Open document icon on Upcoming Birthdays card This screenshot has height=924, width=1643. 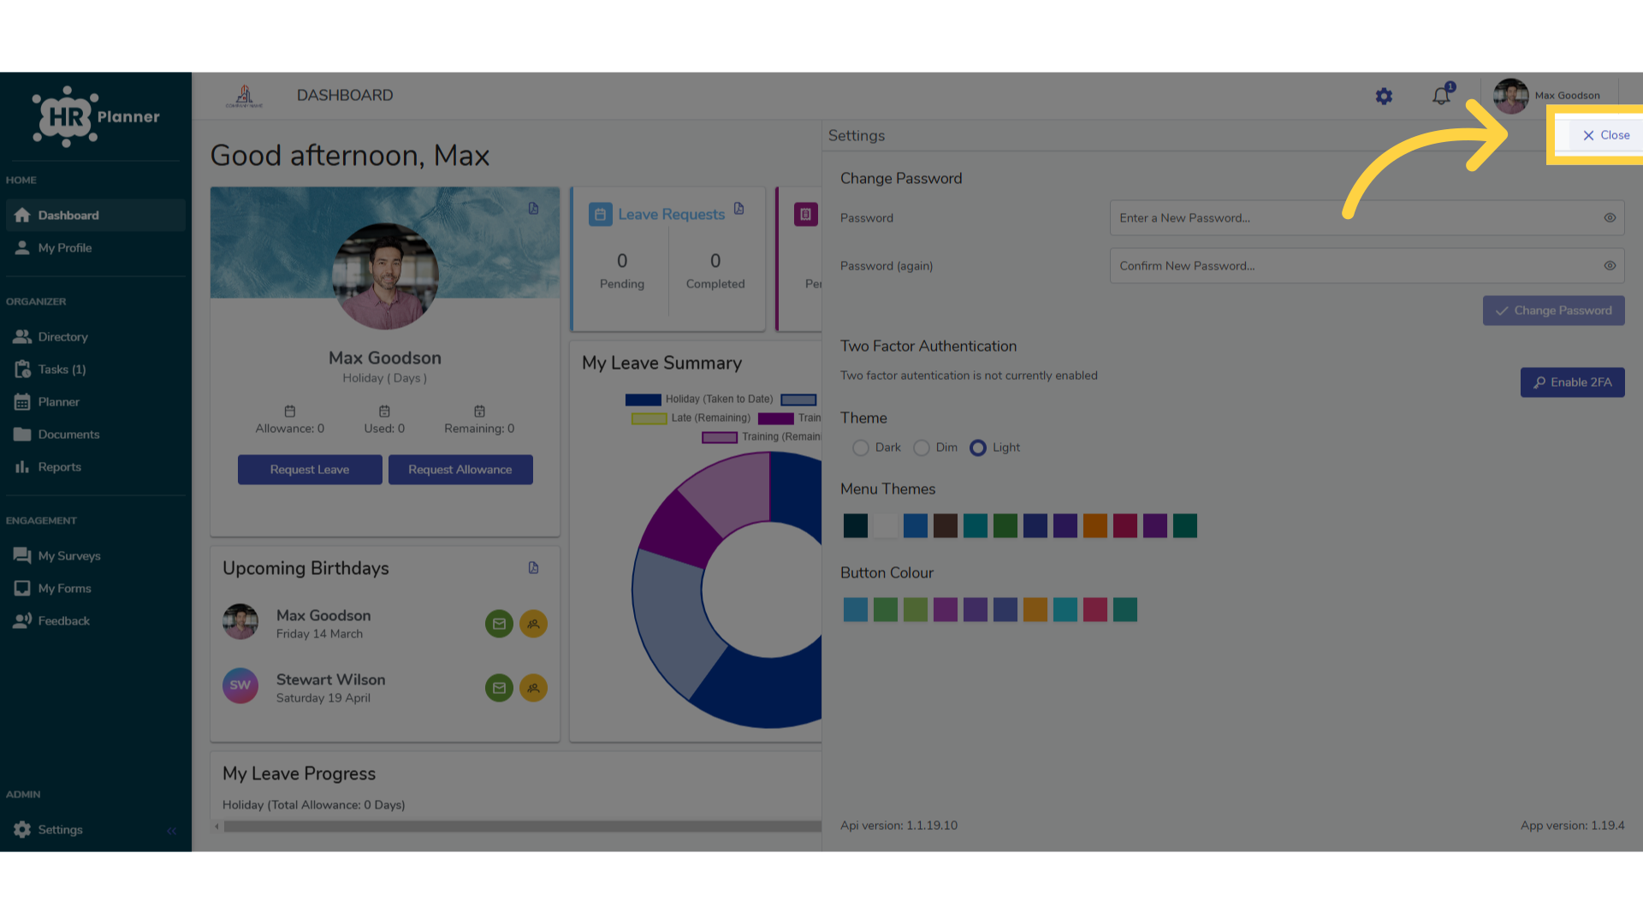(x=533, y=568)
